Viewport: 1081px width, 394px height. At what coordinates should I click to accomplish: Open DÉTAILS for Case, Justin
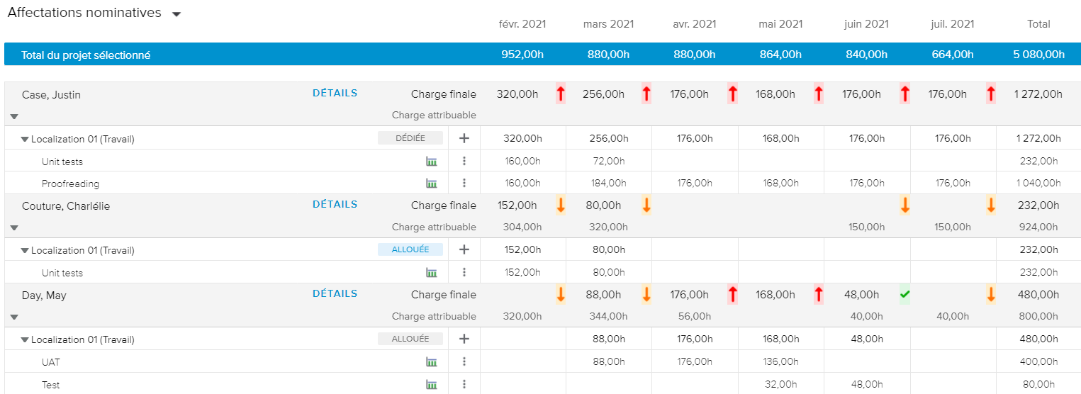click(x=335, y=93)
